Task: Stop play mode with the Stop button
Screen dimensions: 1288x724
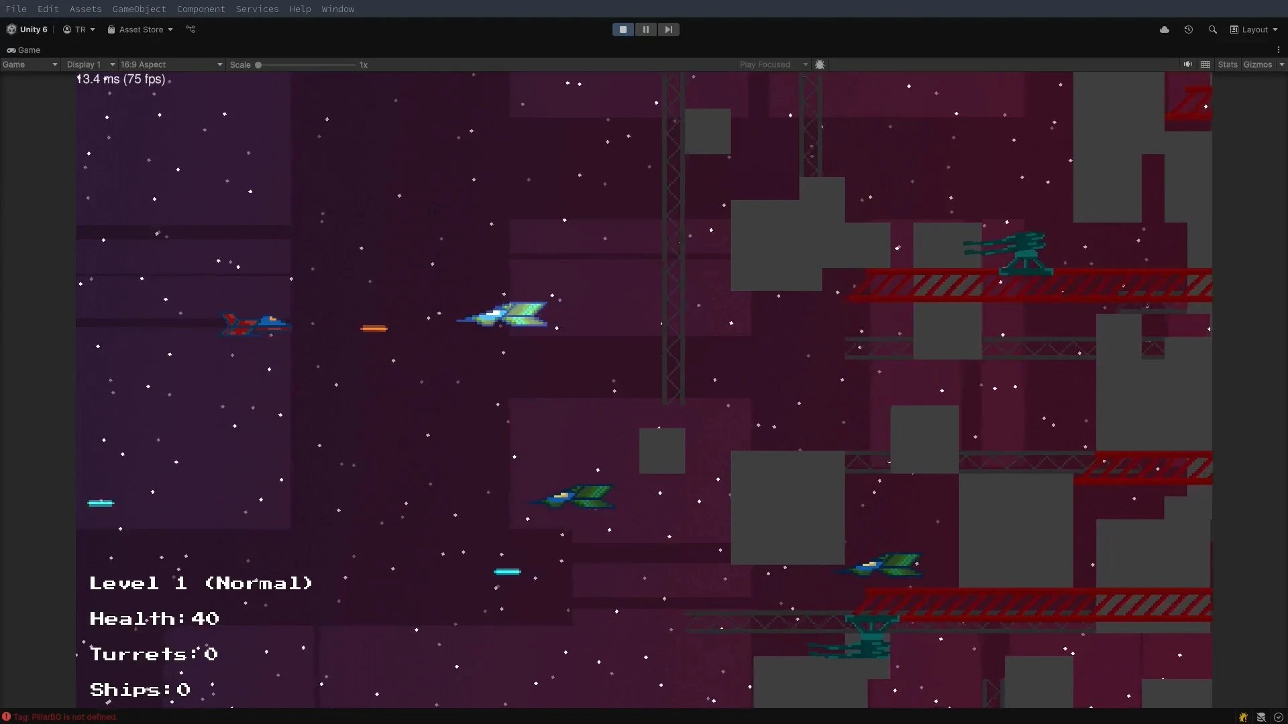Action: point(623,29)
